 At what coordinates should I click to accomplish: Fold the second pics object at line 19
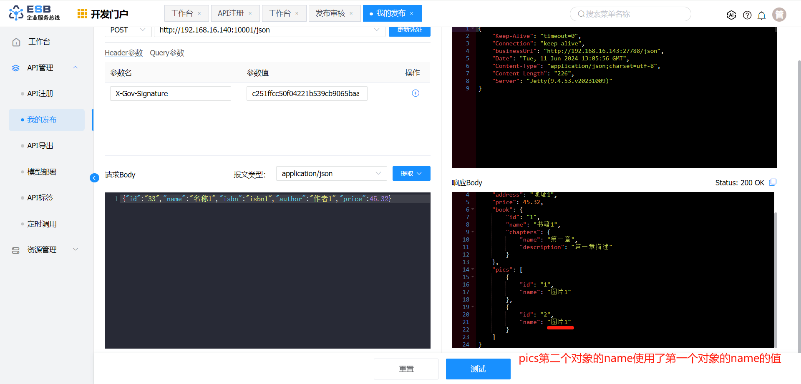473,307
